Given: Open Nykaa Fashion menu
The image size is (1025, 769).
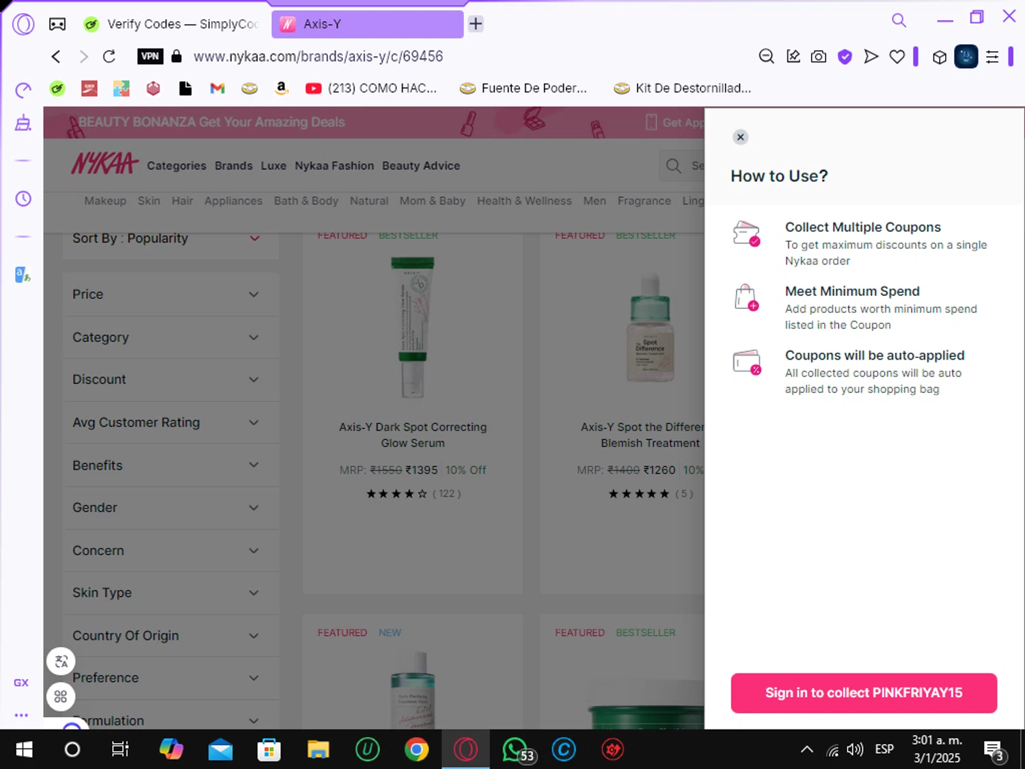Looking at the screenshot, I should point(334,165).
